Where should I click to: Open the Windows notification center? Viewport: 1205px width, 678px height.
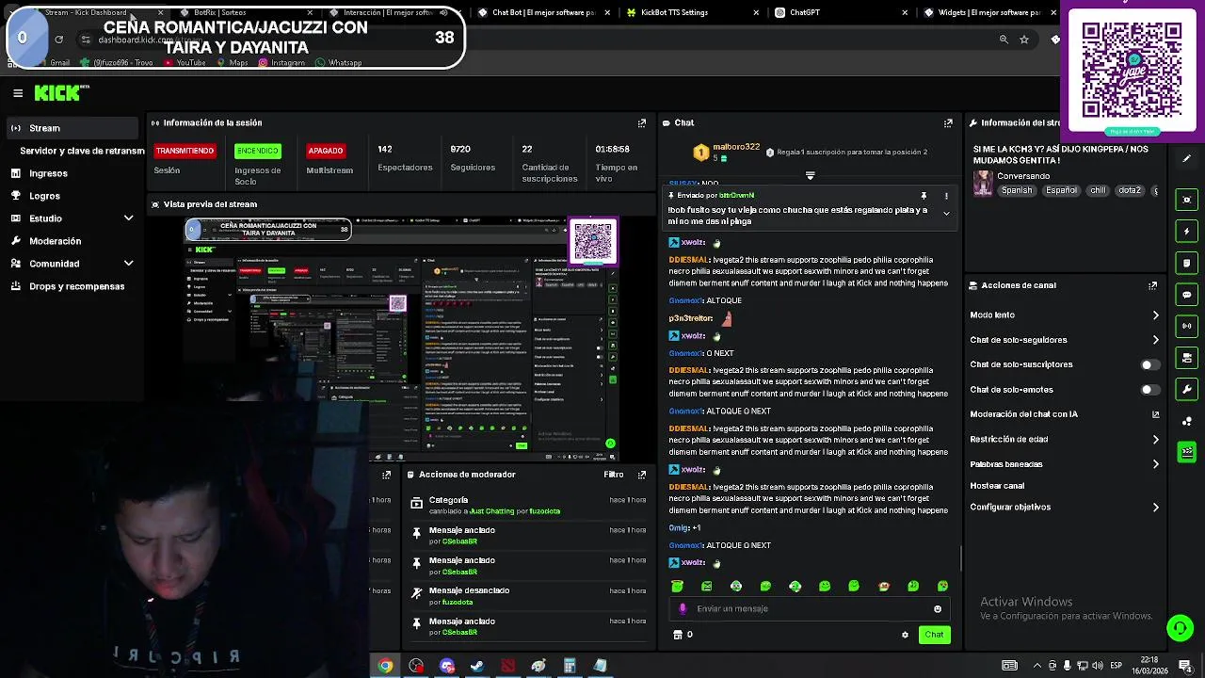(x=1186, y=666)
